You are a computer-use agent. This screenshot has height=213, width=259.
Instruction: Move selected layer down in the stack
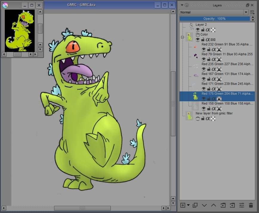click(204, 205)
